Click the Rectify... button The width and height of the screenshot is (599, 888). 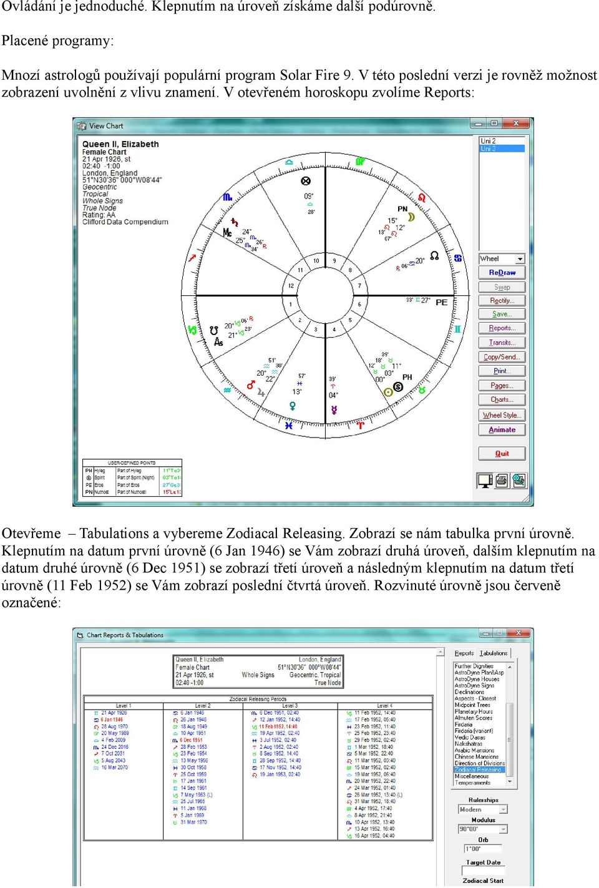click(x=502, y=301)
